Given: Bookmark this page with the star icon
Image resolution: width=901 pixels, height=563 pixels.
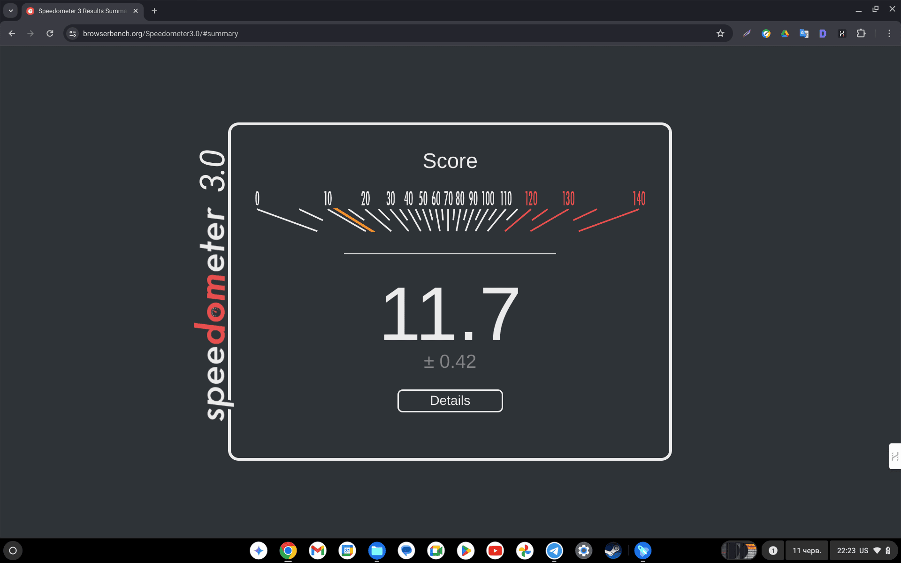Looking at the screenshot, I should (x=720, y=33).
